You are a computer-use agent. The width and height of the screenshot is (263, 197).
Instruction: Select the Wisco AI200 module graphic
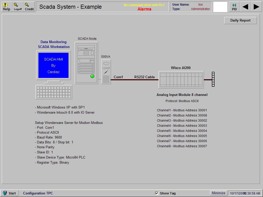pyautogui.click(x=181, y=80)
